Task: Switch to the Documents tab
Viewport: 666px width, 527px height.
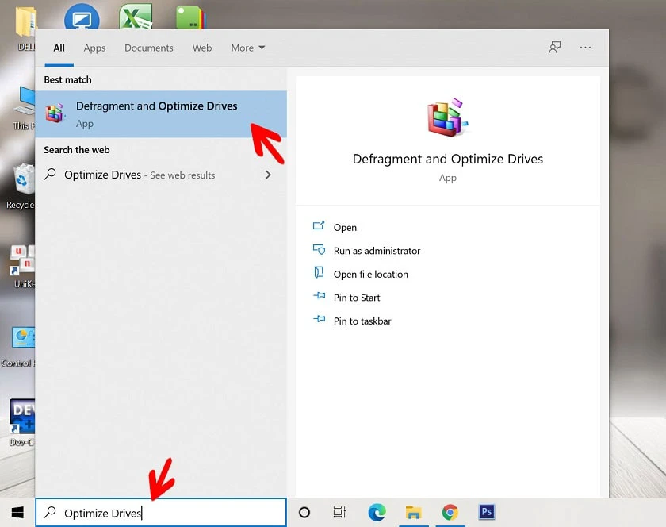Action: tap(149, 48)
